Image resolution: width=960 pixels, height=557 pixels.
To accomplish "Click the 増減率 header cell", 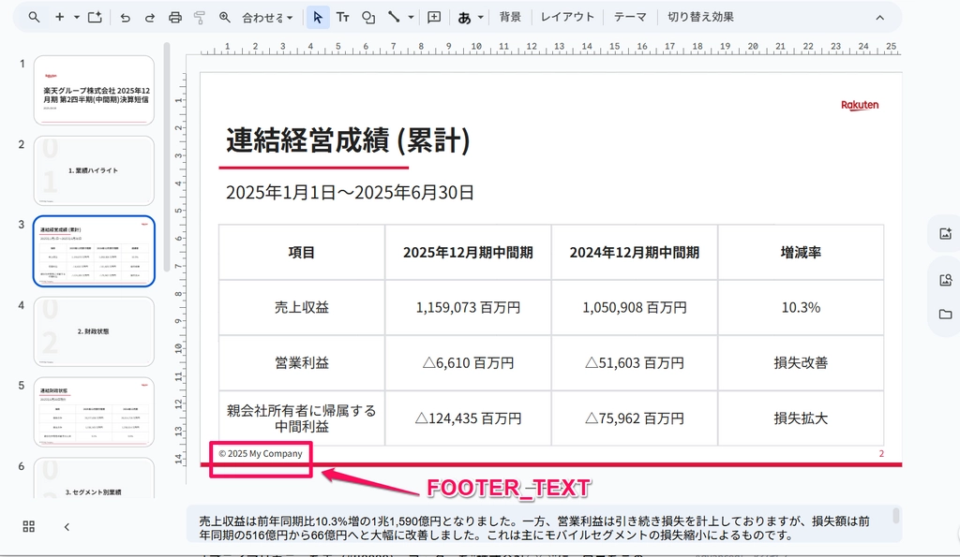I will point(801,253).
